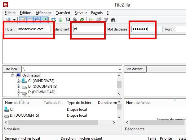
Task: Expand the D: (DOCUMENTS) tree node
Action: [18, 87]
